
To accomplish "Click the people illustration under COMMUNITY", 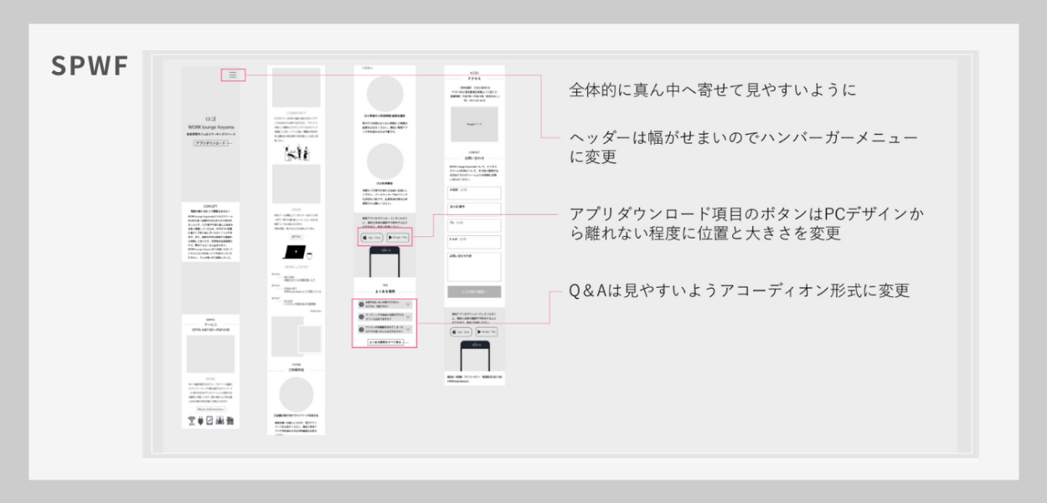I will tap(296, 153).
